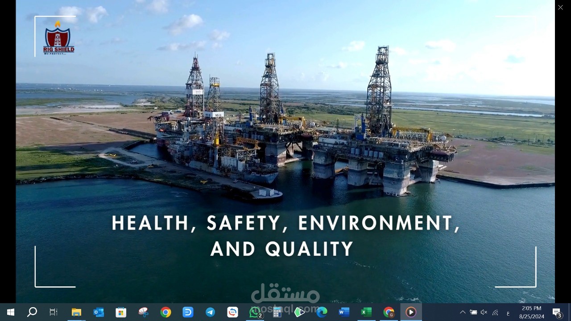Open WhatsApp with 2 unread messages

click(255, 312)
